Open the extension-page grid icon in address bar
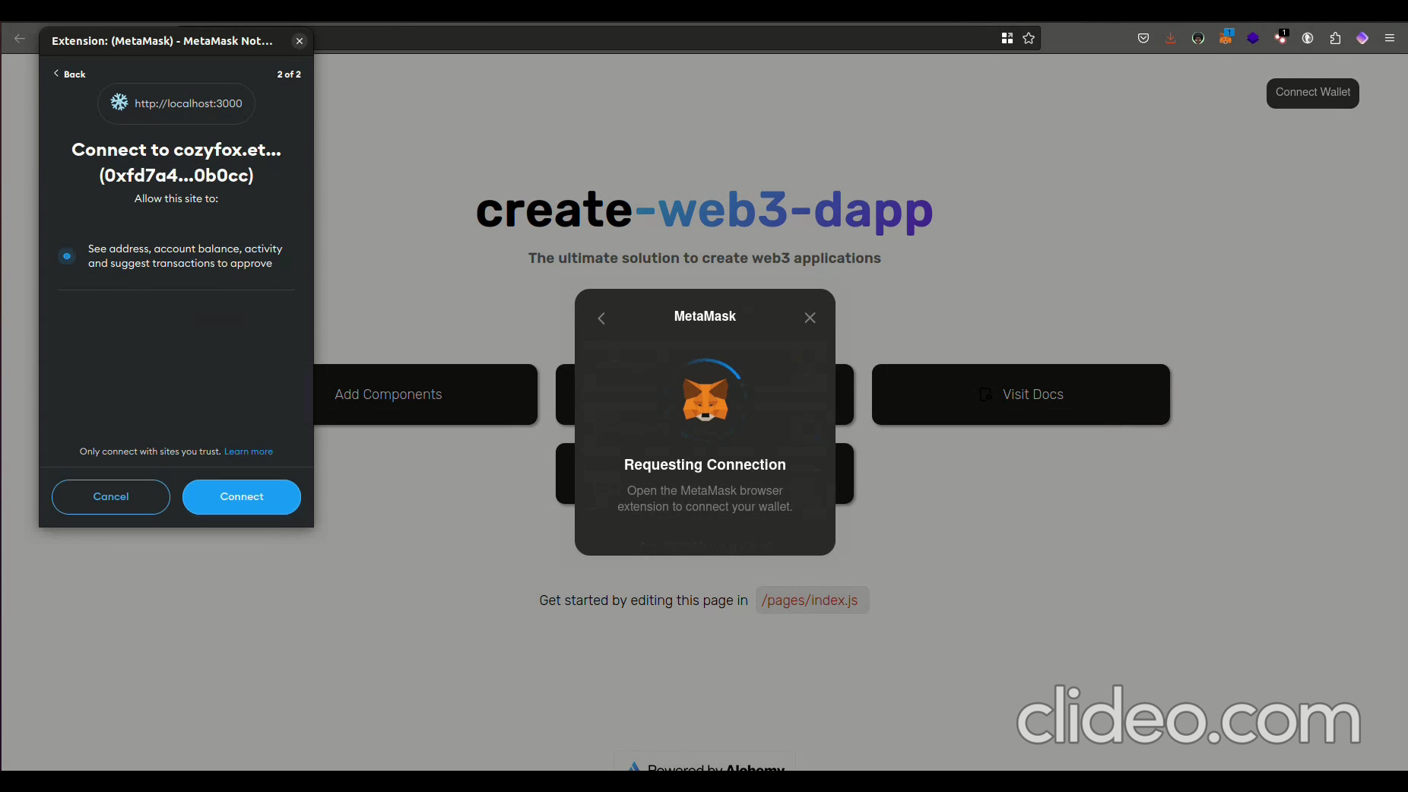This screenshot has height=792, width=1408. pos(1007,38)
